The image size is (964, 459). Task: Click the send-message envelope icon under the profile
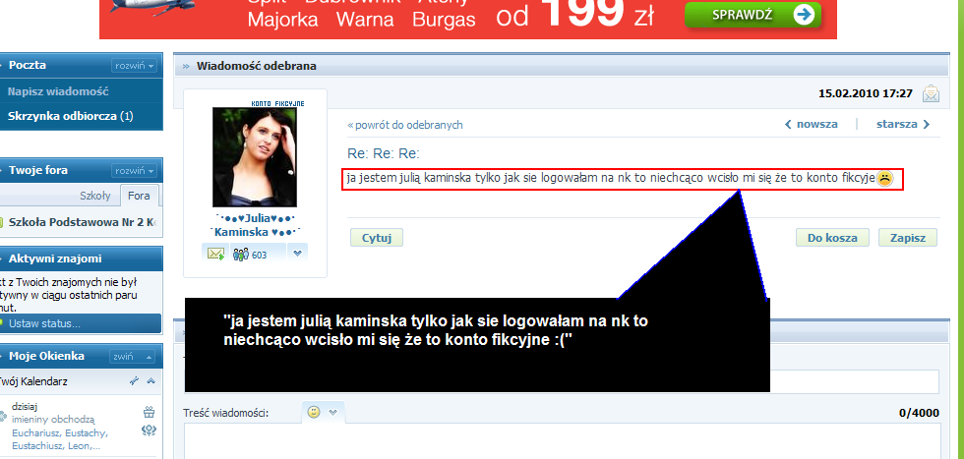click(215, 254)
